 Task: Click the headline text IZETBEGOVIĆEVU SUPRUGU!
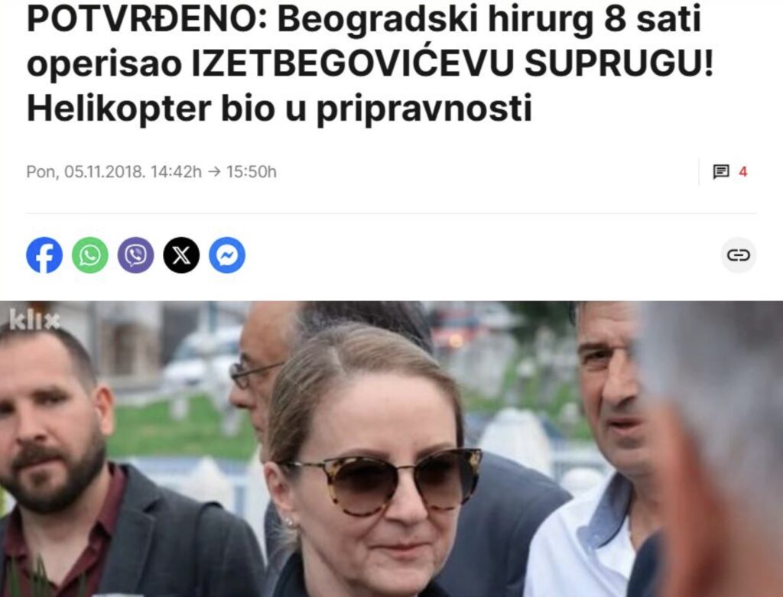click(453, 64)
